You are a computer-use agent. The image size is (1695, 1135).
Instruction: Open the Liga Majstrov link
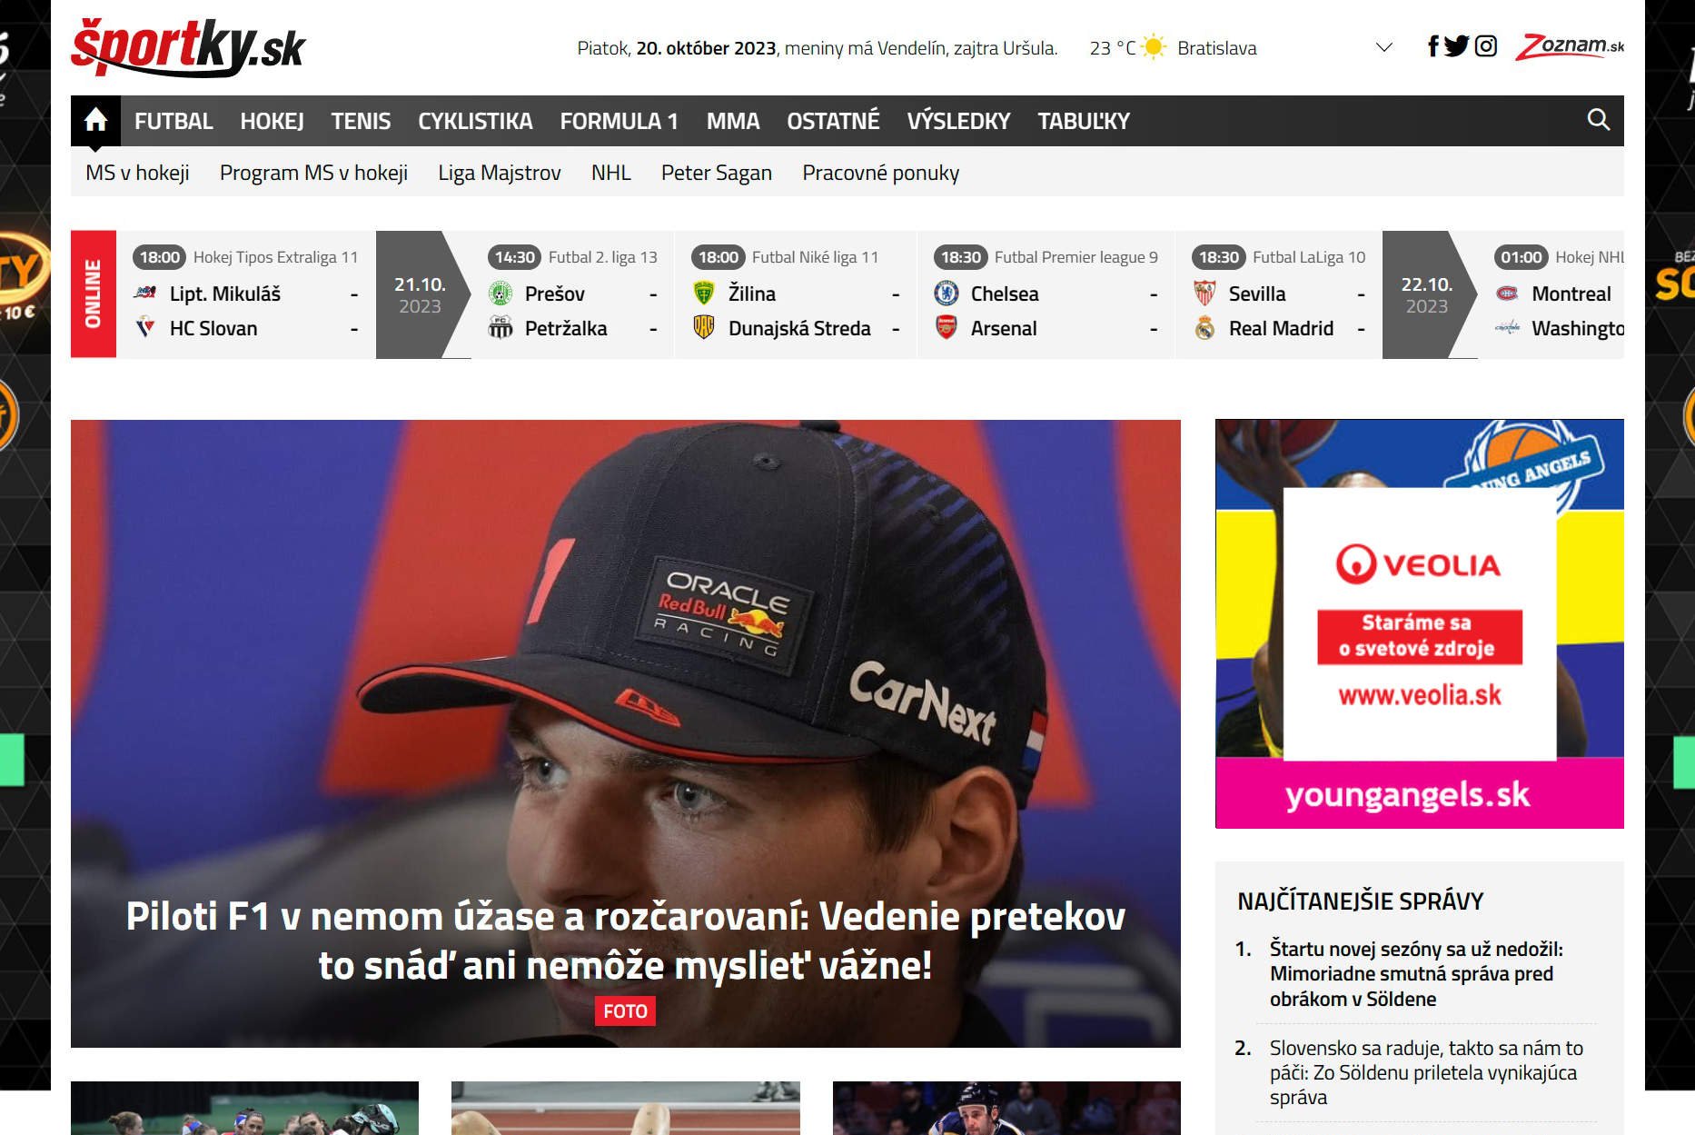click(500, 173)
